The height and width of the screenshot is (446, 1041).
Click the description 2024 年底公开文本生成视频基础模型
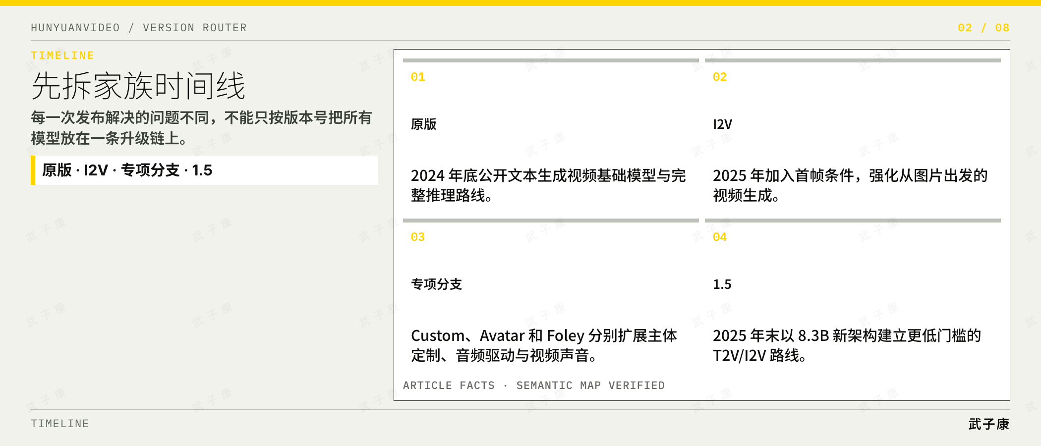548,185
